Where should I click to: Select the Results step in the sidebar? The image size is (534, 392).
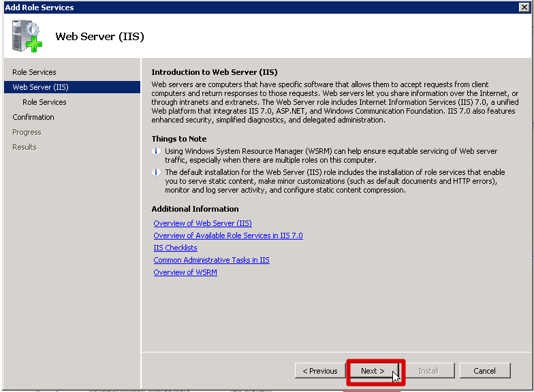pyautogui.click(x=25, y=147)
